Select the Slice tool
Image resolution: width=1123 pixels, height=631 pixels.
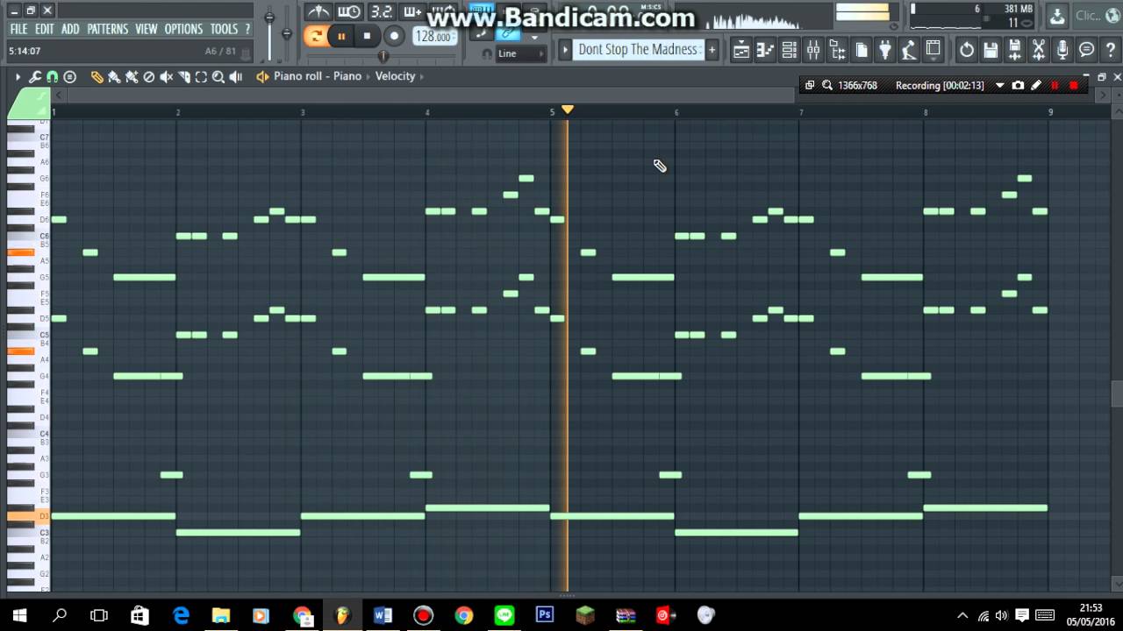[184, 77]
